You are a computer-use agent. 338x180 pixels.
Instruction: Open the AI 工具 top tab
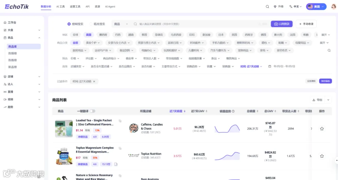(x=60, y=7)
